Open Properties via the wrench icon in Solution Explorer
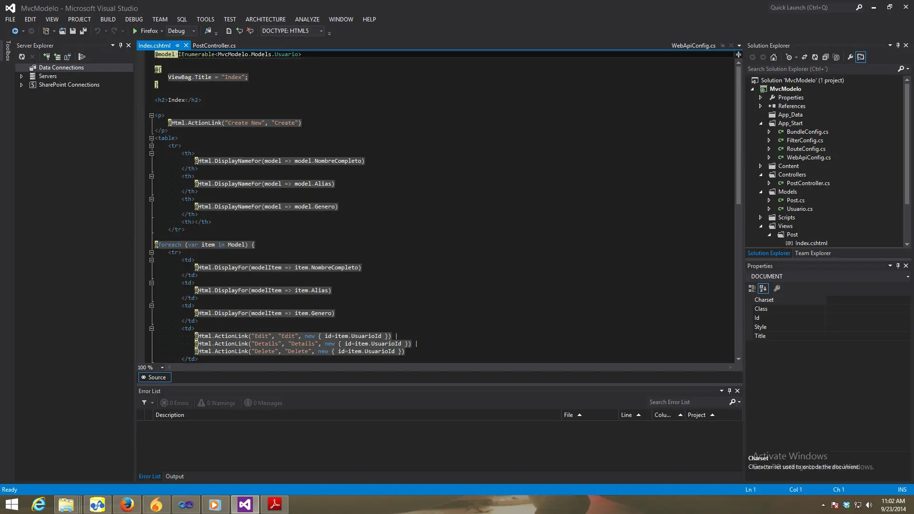 click(x=850, y=57)
